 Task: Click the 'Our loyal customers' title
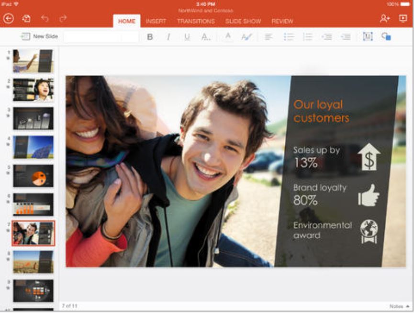point(321,111)
